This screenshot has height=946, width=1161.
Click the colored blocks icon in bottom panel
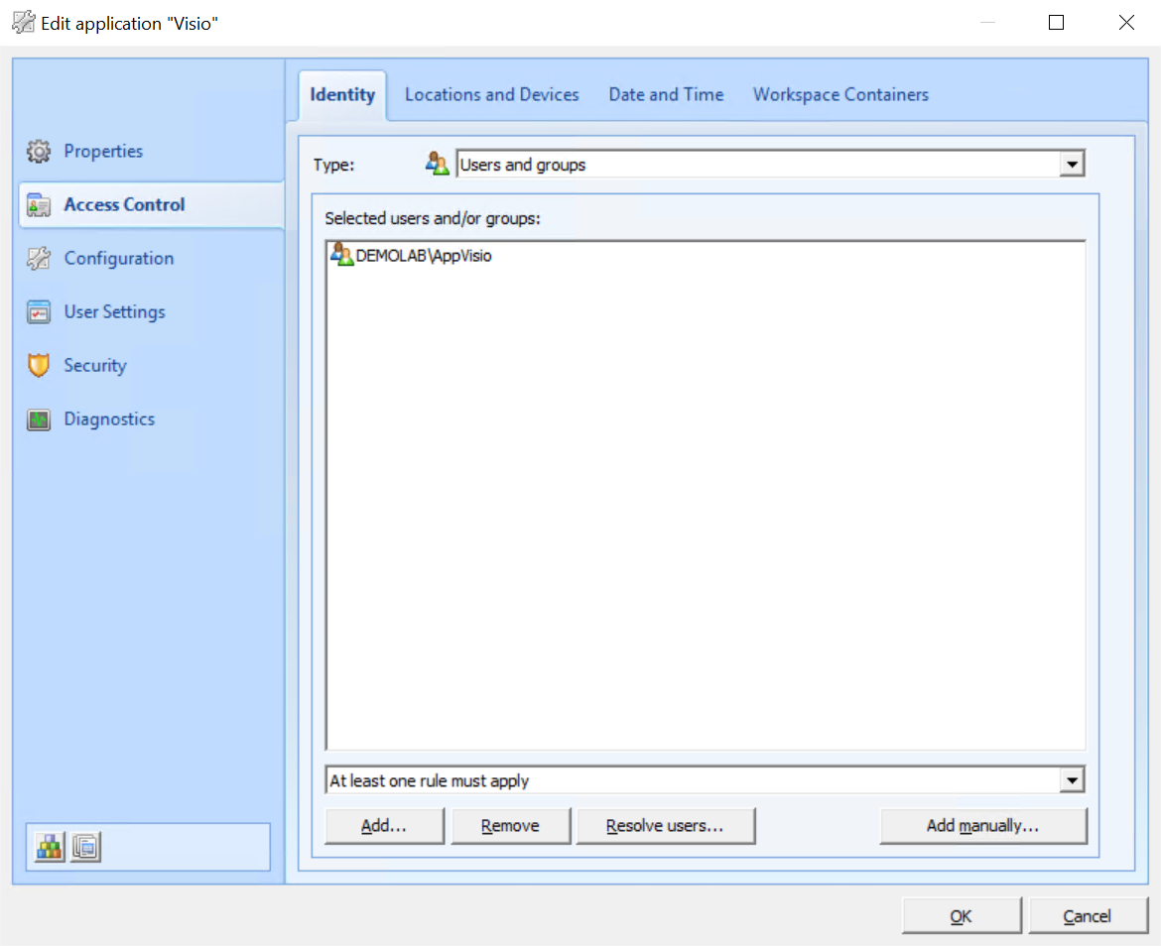point(50,847)
